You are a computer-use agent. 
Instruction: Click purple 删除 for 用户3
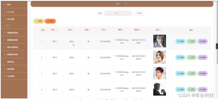coord(203,73)
